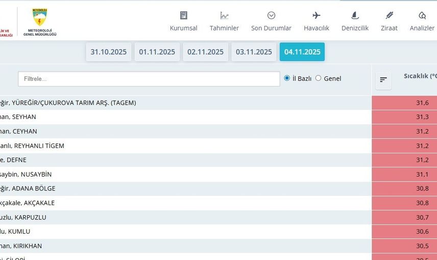
Task: Click the Tahminler chart icon
Action: click(x=224, y=15)
